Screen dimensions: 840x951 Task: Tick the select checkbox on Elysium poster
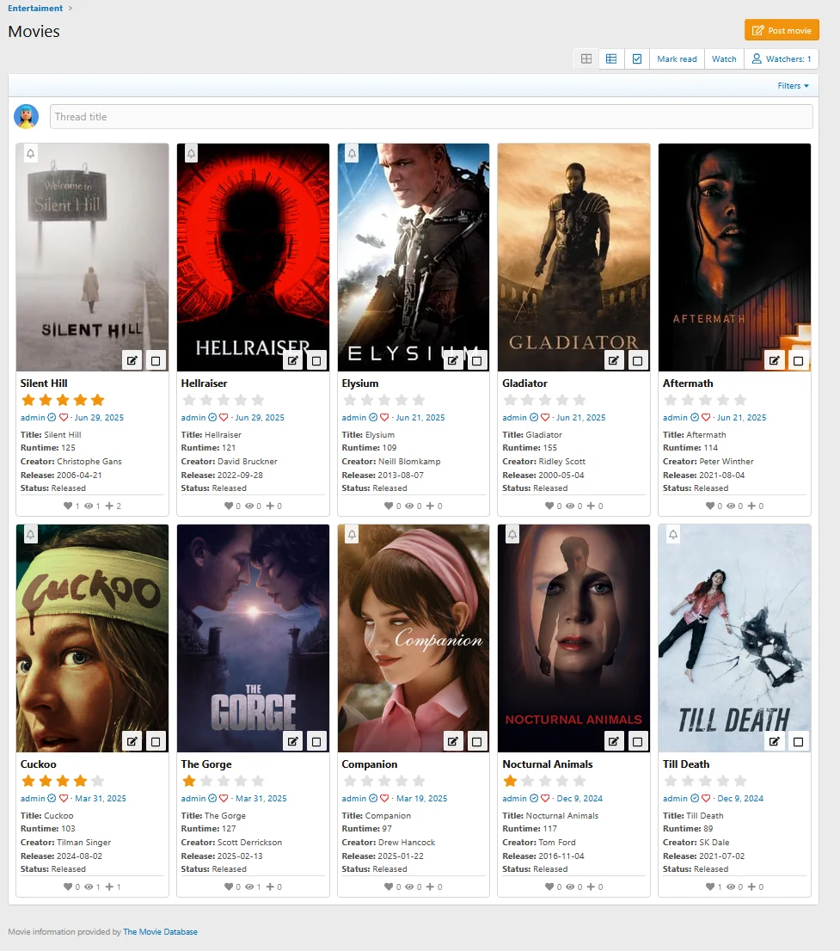476,360
